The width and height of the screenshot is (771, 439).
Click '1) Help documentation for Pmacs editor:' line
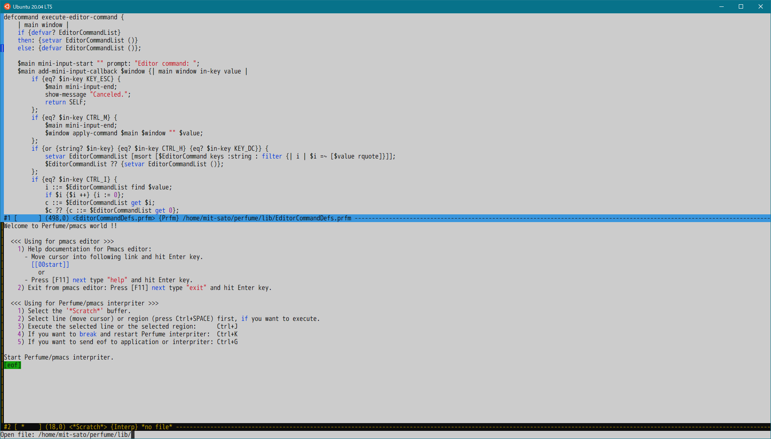click(x=85, y=249)
